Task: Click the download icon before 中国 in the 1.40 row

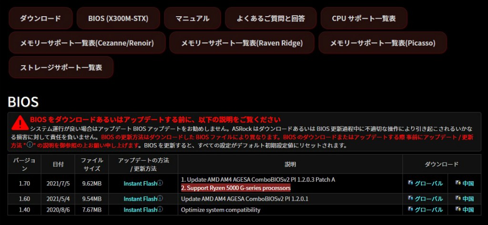Action: click(x=458, y=209)
